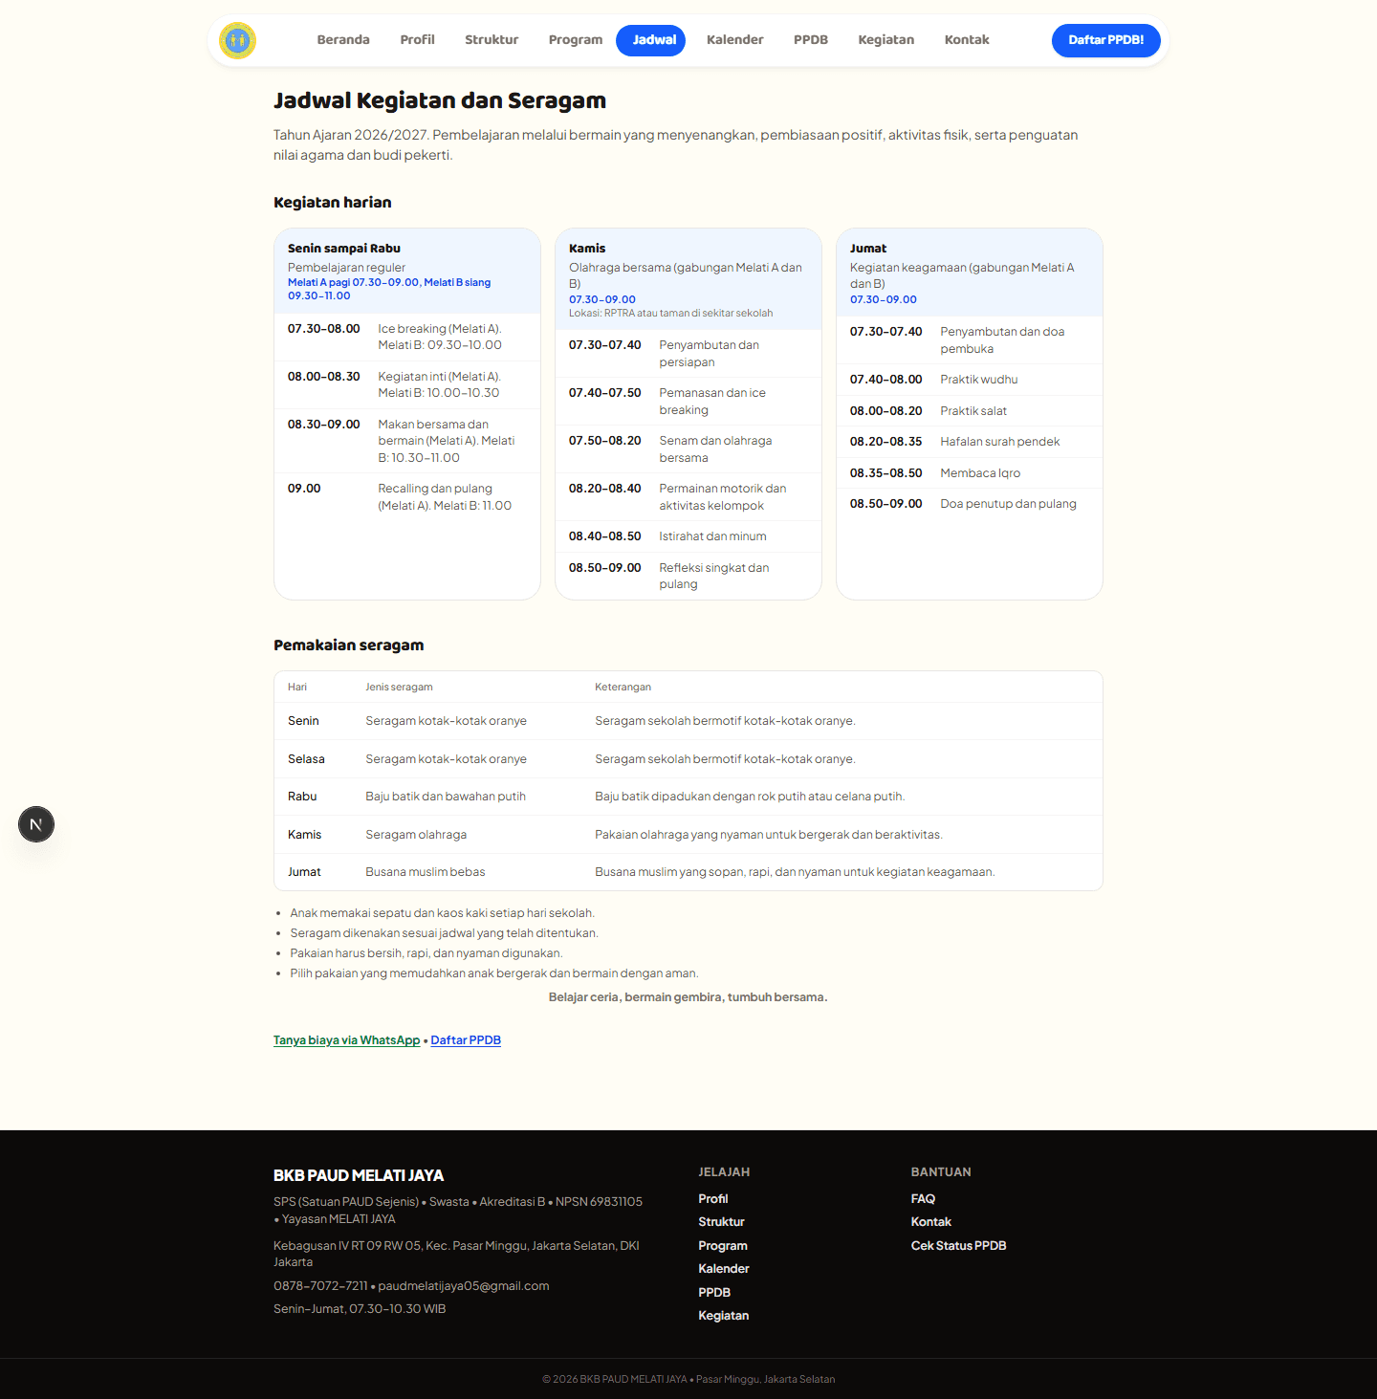Screen dimensions: 1377x1399
Task: Switch to the Kalender page
Action: [x=734, y=40]
